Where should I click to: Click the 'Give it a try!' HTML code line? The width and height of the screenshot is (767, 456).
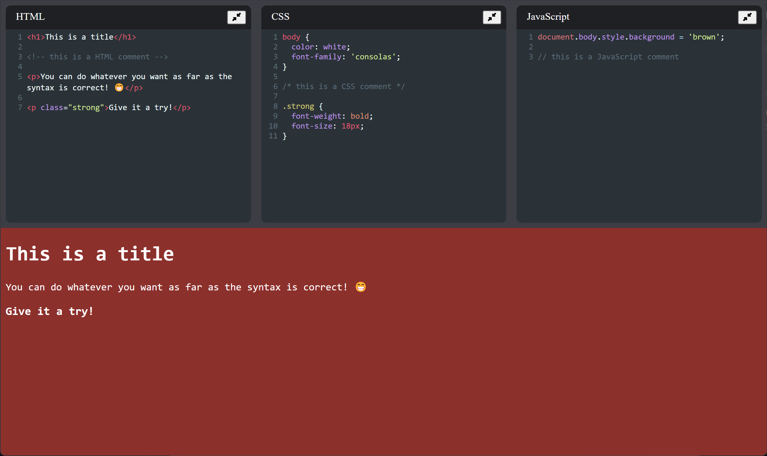(x=109, y=108)
